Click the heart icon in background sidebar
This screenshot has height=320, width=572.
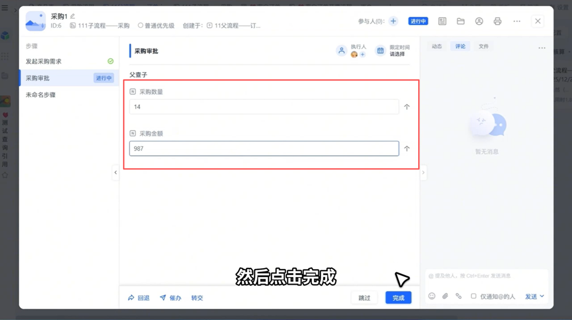(x=5, y=115)
